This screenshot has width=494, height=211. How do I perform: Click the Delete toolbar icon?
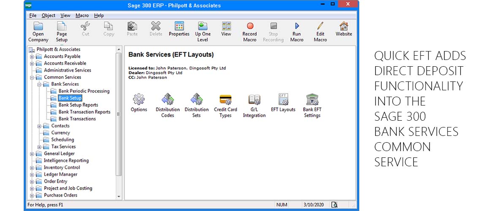click(x=156, y=29)
